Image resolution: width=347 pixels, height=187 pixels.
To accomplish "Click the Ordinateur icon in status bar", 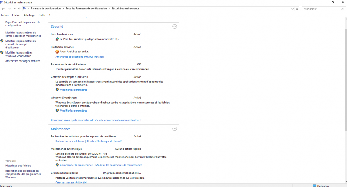I will [314, 186].
